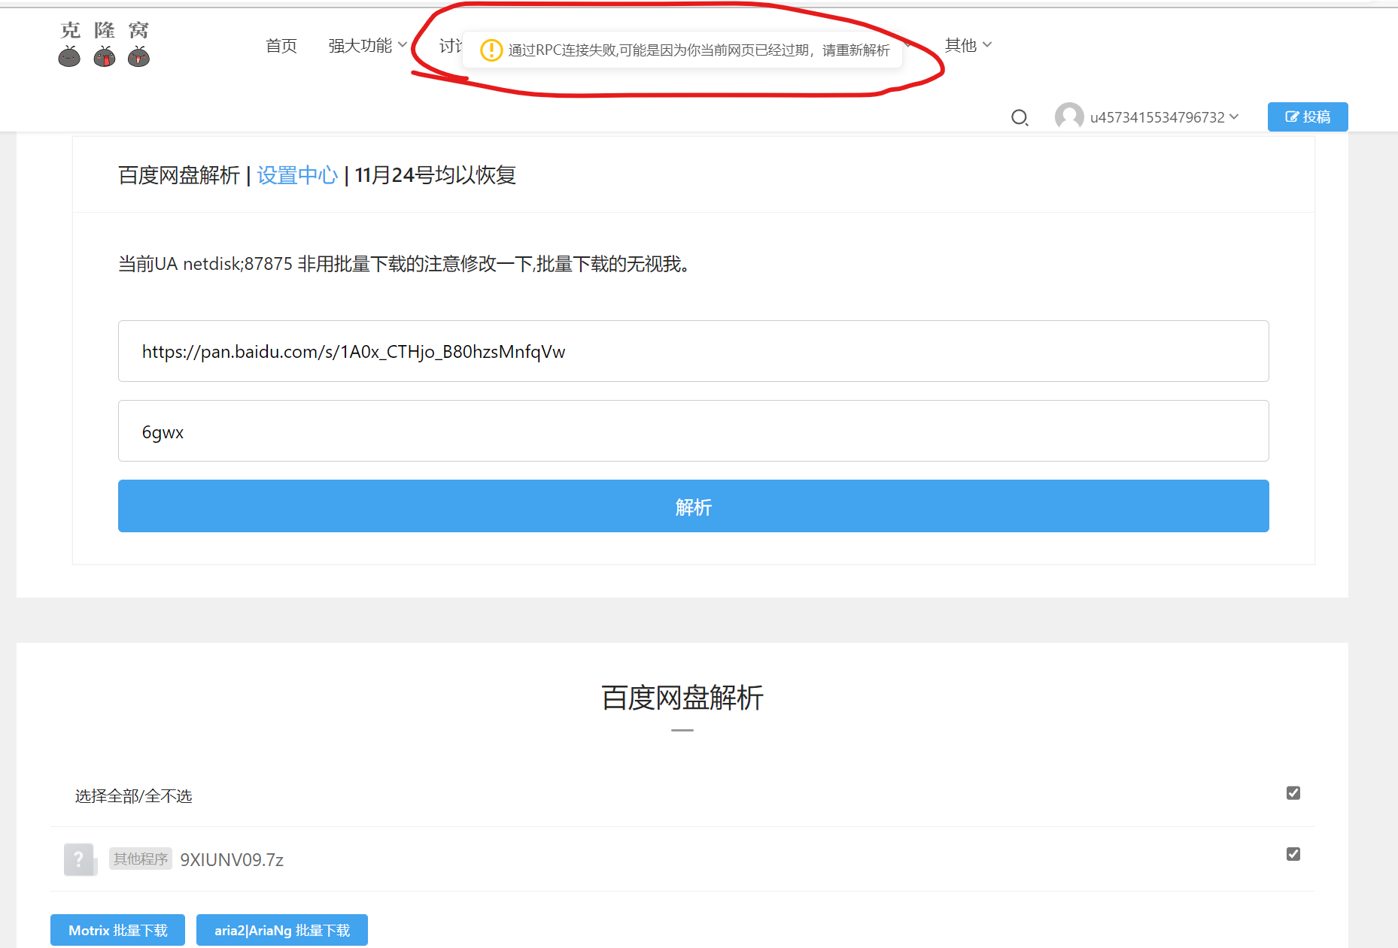Open the u4573415534796732 account dropdown
Image resolution: width=1398 pixels, height=948 pixels.
tap(1164, 117)
